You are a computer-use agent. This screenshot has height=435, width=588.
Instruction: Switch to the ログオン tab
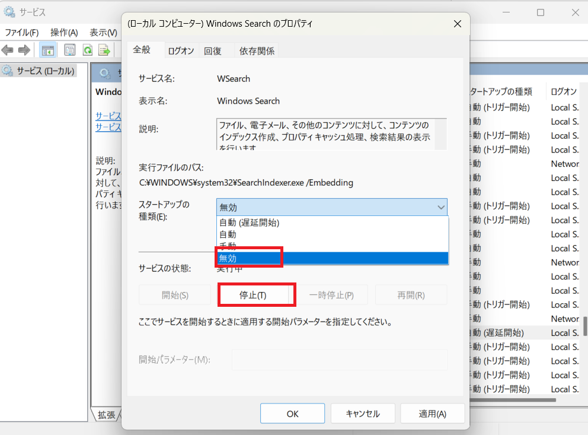(x=181, y=50)
